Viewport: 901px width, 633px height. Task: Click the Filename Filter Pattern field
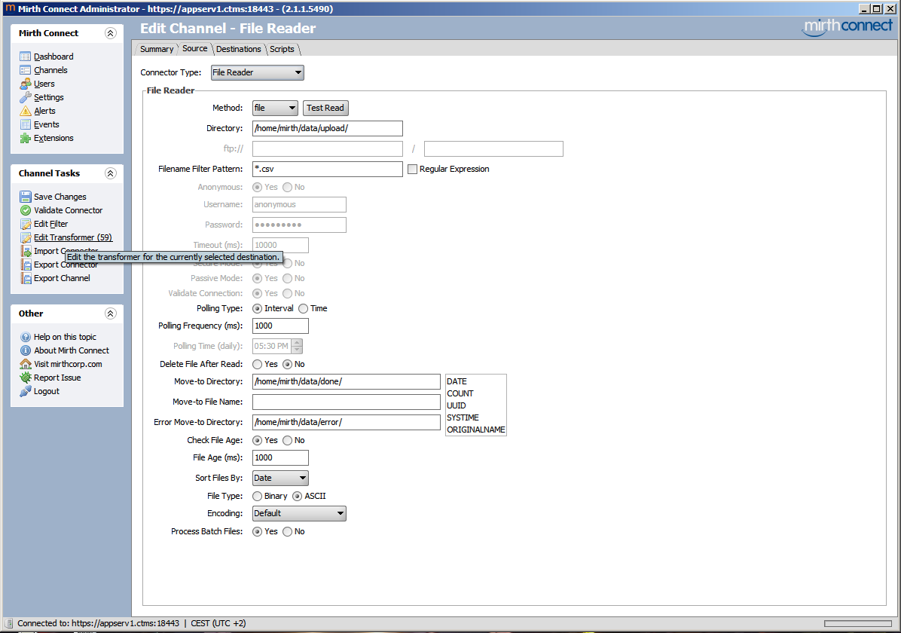(328, 169)
